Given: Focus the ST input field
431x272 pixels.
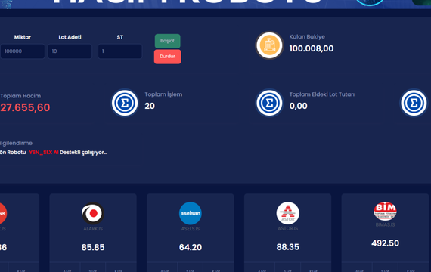Looking at the screenshot, I should coord(119,51).
